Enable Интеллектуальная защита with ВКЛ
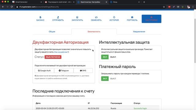Screen dimensions: 196x110 (105, 57)
